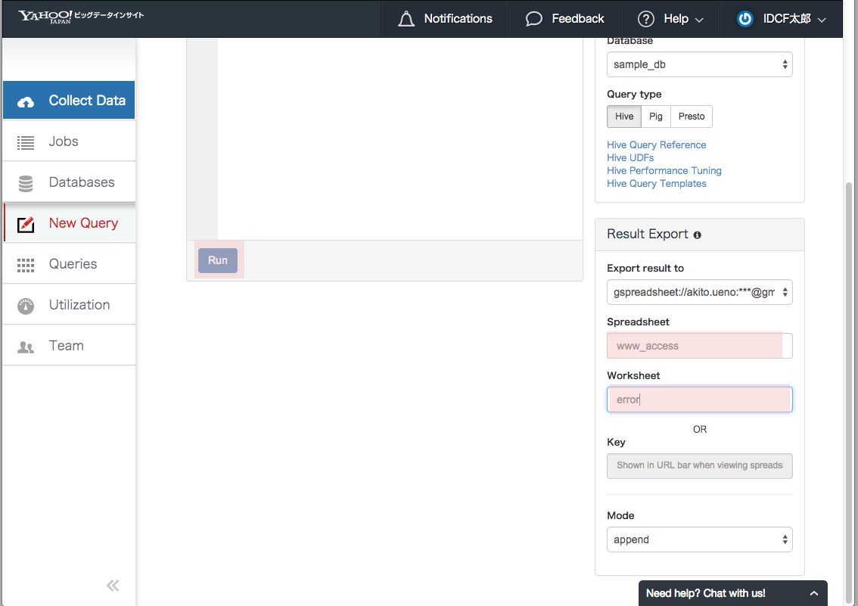The image size is (858, 606).
Task: Click the Help question mark icon
Action: point(645,19)
